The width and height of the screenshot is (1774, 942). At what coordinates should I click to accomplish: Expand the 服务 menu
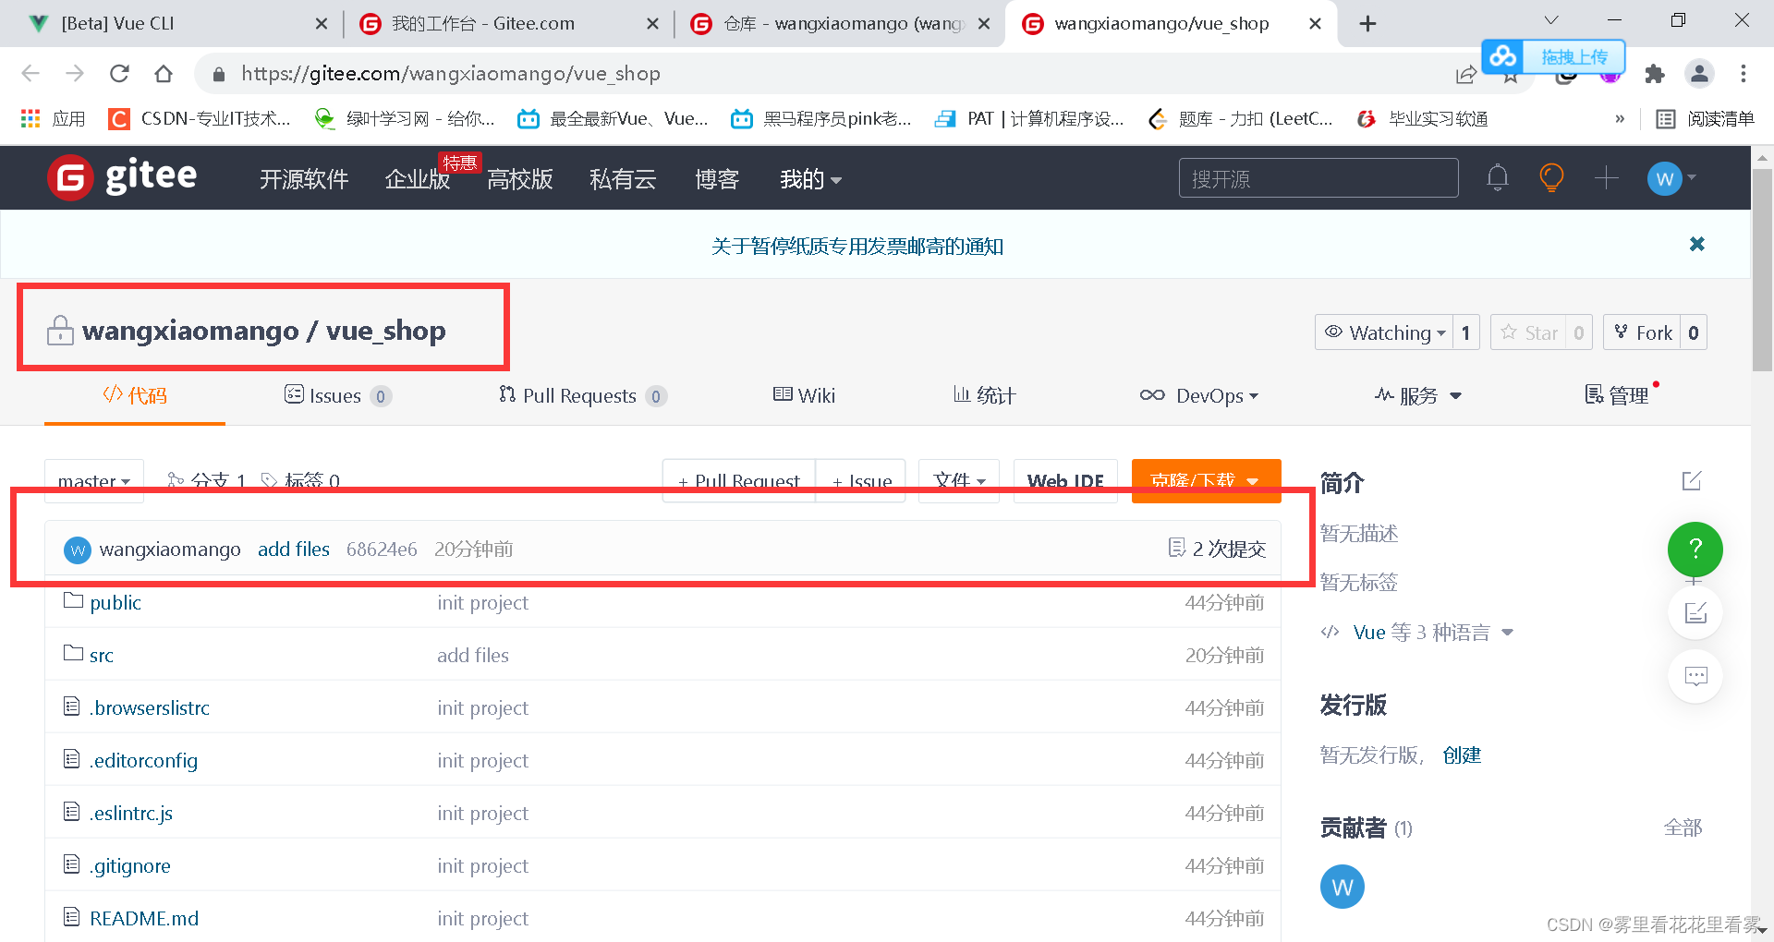1417,395
